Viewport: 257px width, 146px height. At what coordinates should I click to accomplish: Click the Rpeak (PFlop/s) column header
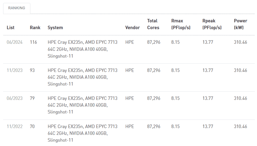coord(212,24)
